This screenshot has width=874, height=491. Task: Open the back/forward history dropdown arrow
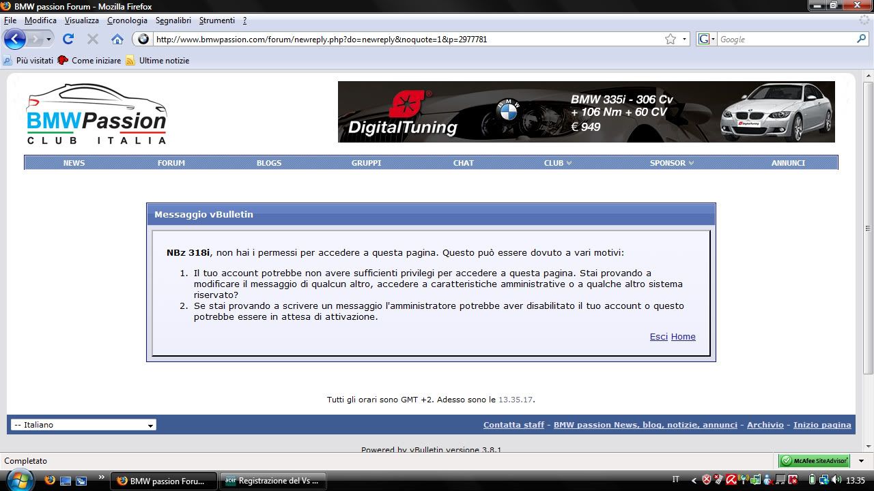48,39
